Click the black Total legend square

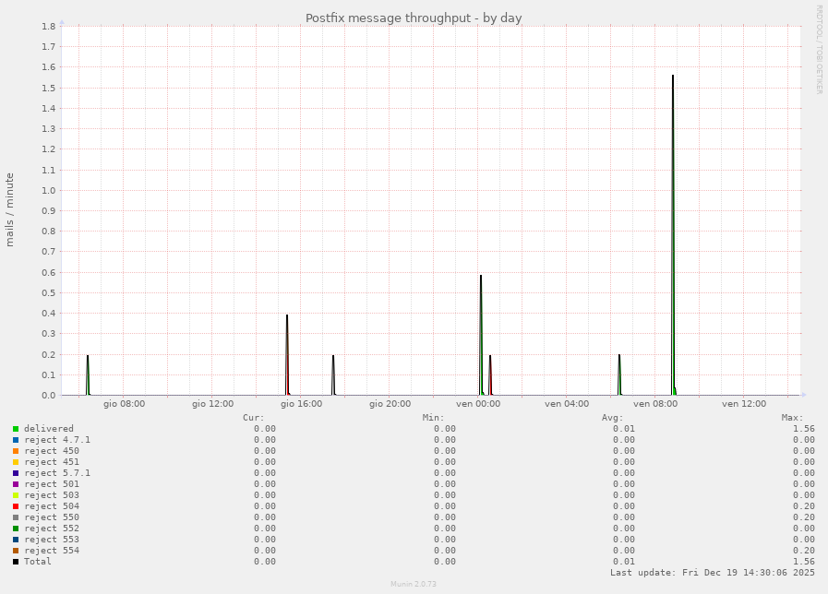(17, 561)
